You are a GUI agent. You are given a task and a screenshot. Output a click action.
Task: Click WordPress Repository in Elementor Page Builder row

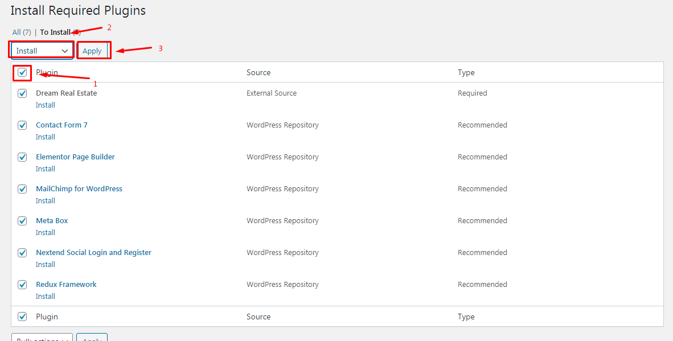tap(282, 157)
